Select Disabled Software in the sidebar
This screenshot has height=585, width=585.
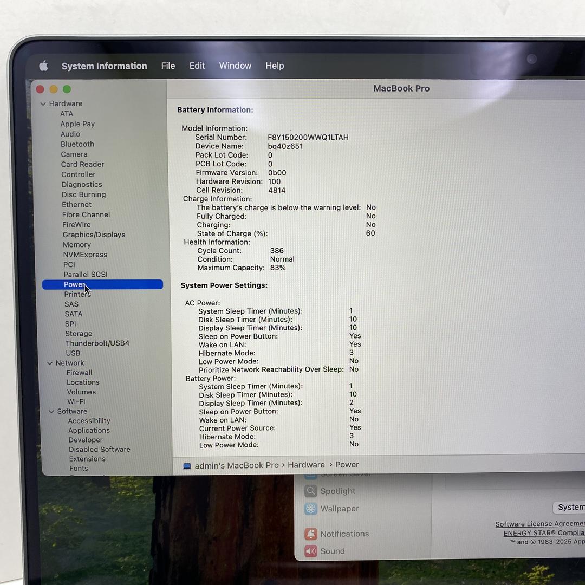coord(100,449)
